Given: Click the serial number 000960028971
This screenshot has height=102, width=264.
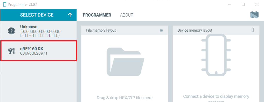Looking at the screenshot, I should (34, 53).
